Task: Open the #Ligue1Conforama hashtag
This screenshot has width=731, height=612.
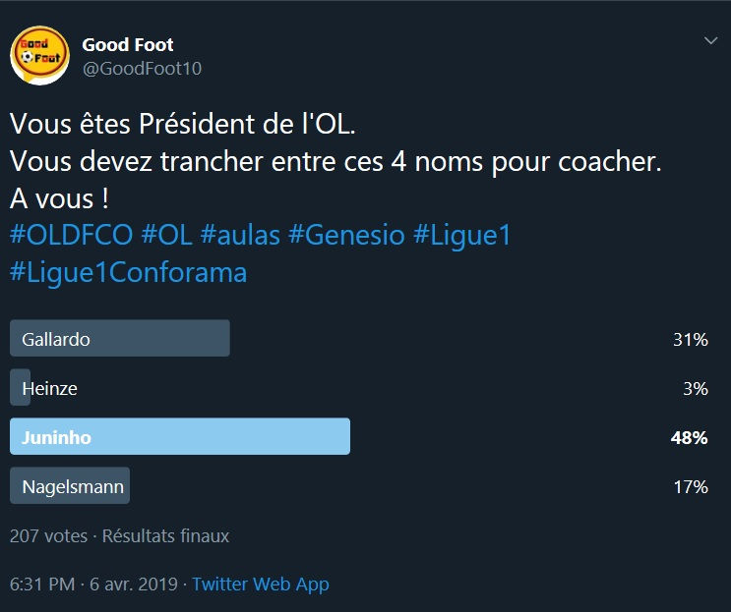Action: point(128,272)
